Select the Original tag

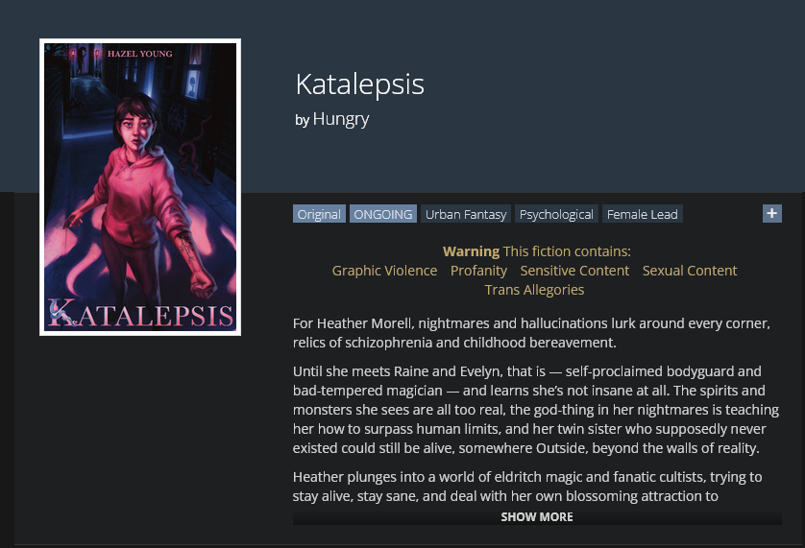tap(319, 214)
